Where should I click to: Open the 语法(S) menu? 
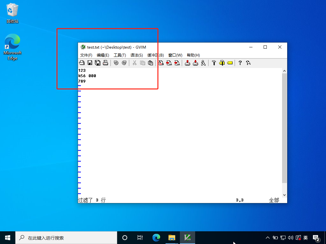click(x=137, y=55)
